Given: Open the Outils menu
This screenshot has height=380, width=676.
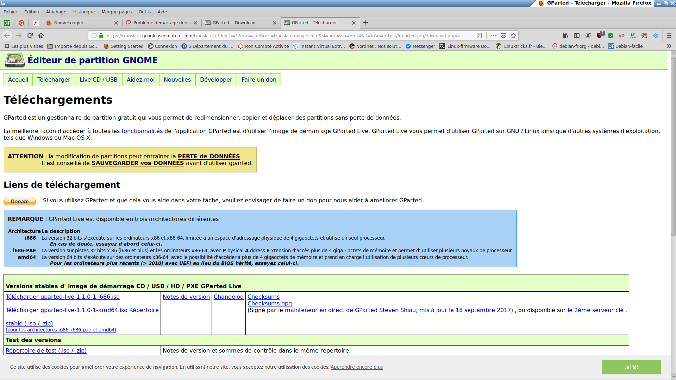Looking at the screenshot, I should pyautogui.click(x=144, y=12).
